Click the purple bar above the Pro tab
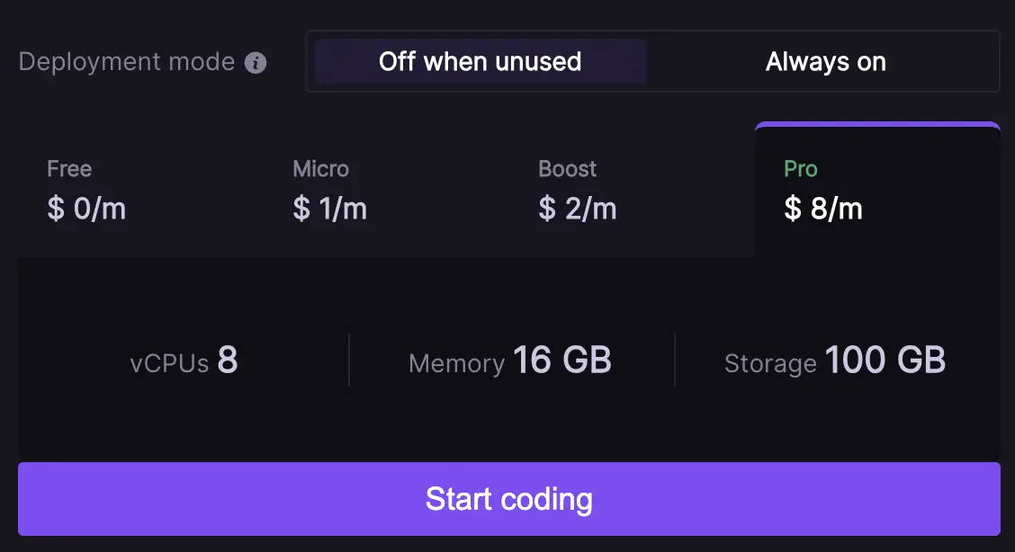Screen dimensions: 1015x552 click(x=877, y=126)
